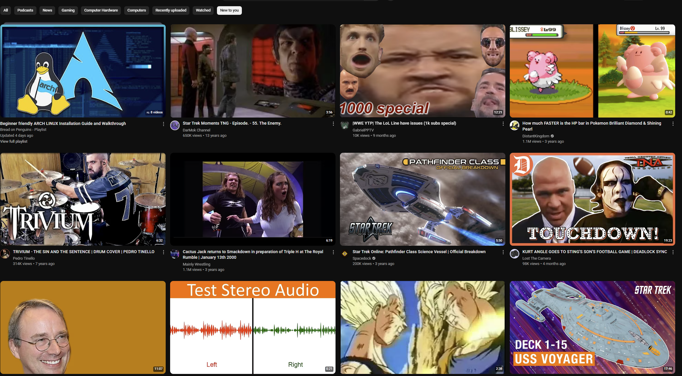Open Mainly Wrestling channel avatar
Screen dimensions: 682x376
[x=175, y=254]
